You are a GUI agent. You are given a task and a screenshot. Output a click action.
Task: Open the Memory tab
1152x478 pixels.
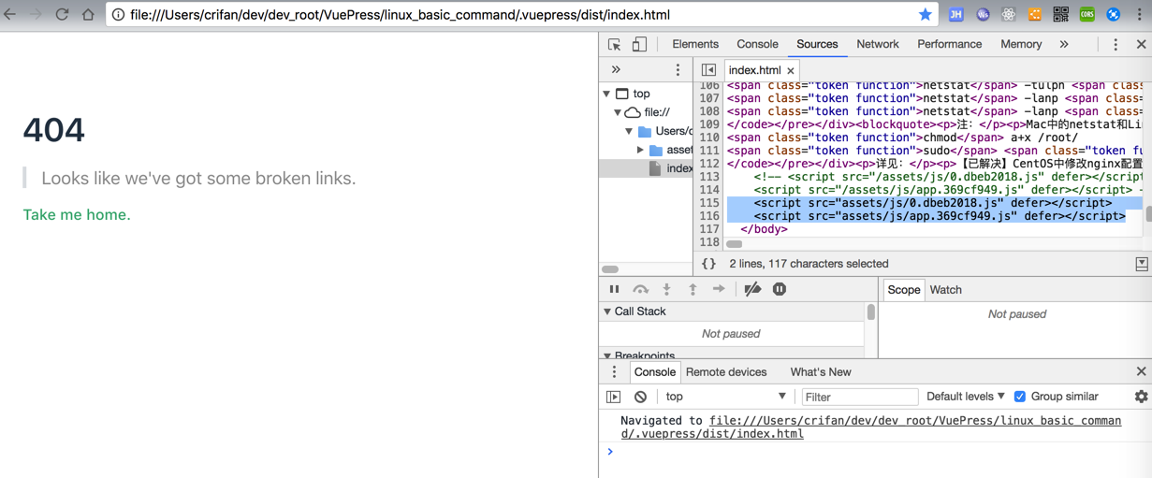(1021, 44)
